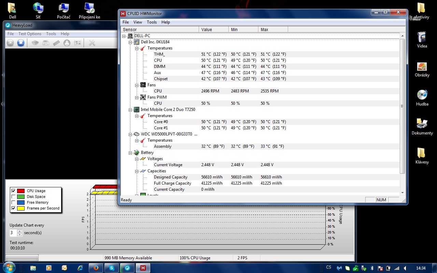Collapse the Fans node

(137, 85)
